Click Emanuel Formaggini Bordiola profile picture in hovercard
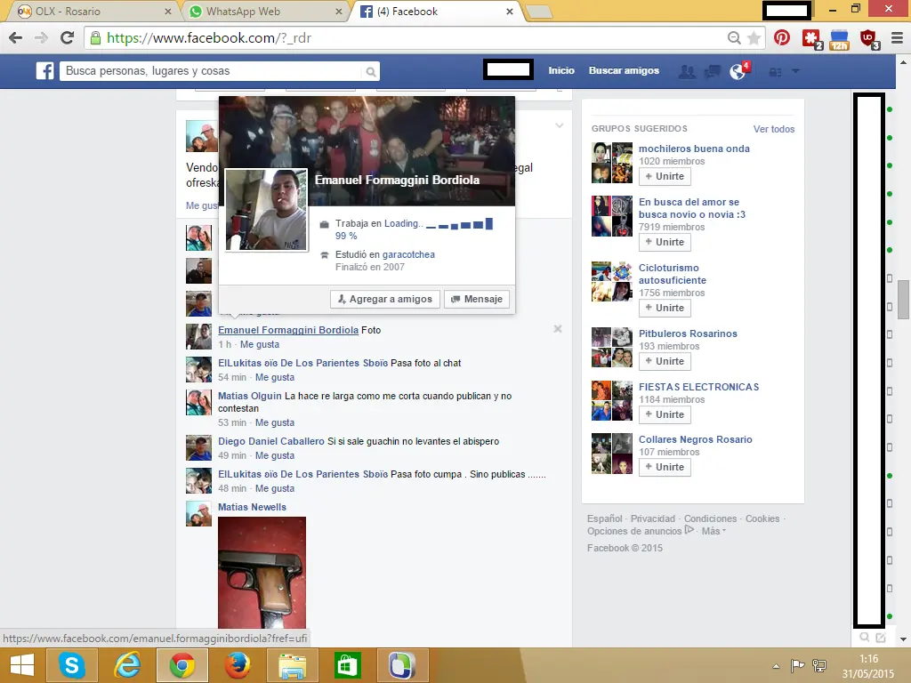Image resolution: width=911 pixels, height=683 pixels. [x=266, y=210]
